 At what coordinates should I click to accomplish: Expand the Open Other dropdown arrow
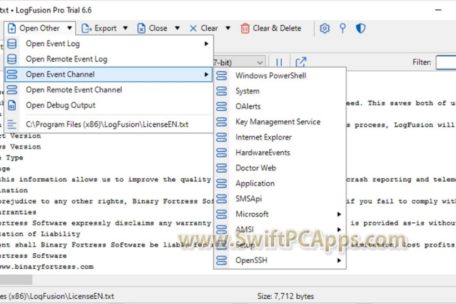[69, 28]
